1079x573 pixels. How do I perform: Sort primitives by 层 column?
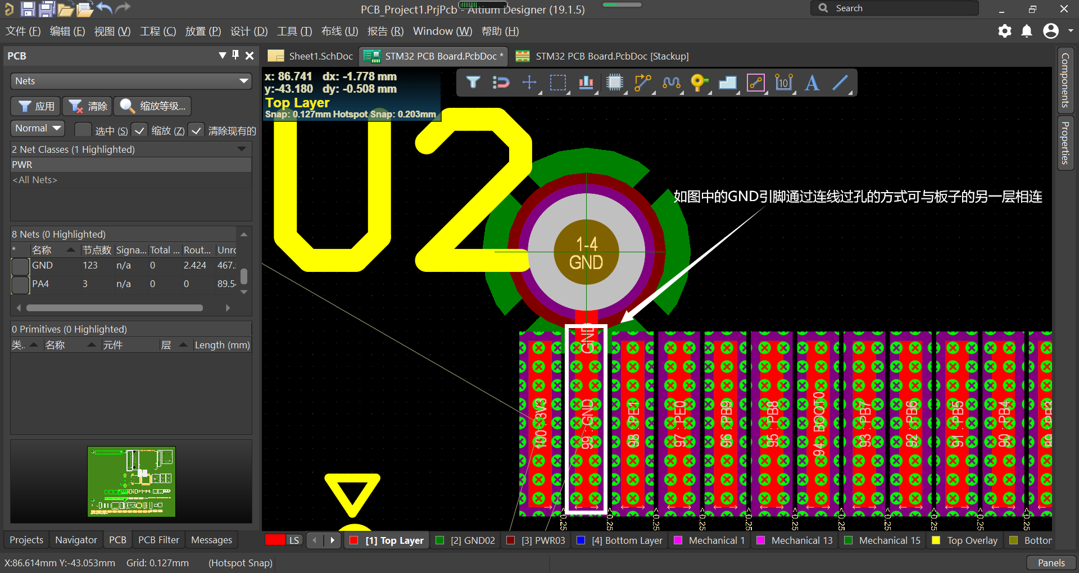(174, 345)
